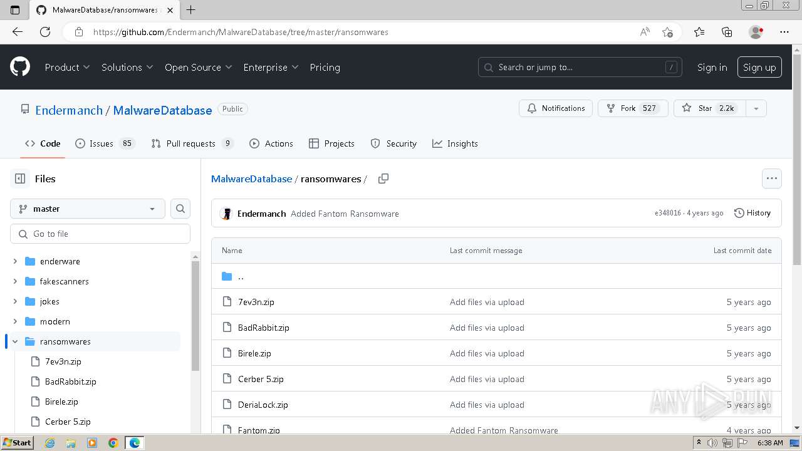802x451 pixels.
Task: Click the file search magnifier button
Action: coord(180,209)
